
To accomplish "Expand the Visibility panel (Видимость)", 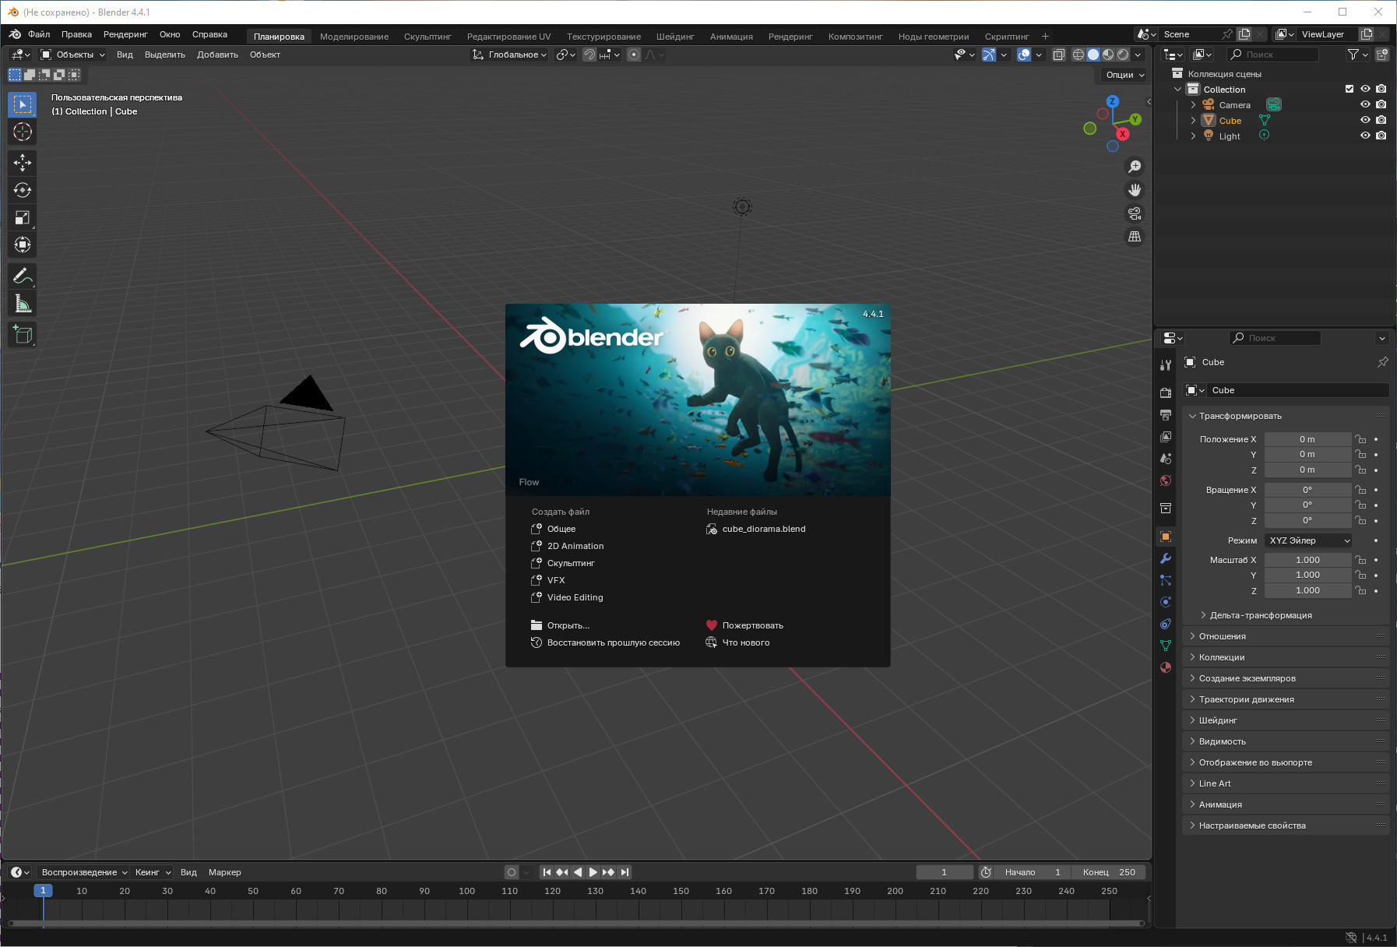I will tap(1222, 741).
